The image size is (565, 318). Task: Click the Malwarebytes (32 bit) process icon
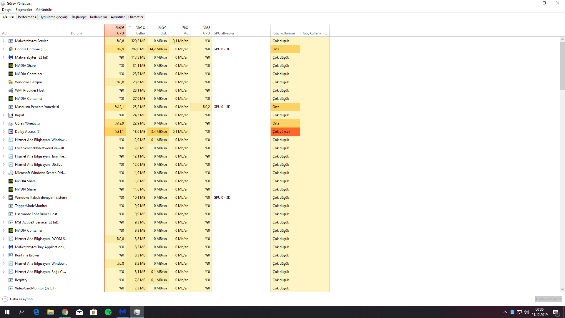pyautogui.click(x=11, y=57)
